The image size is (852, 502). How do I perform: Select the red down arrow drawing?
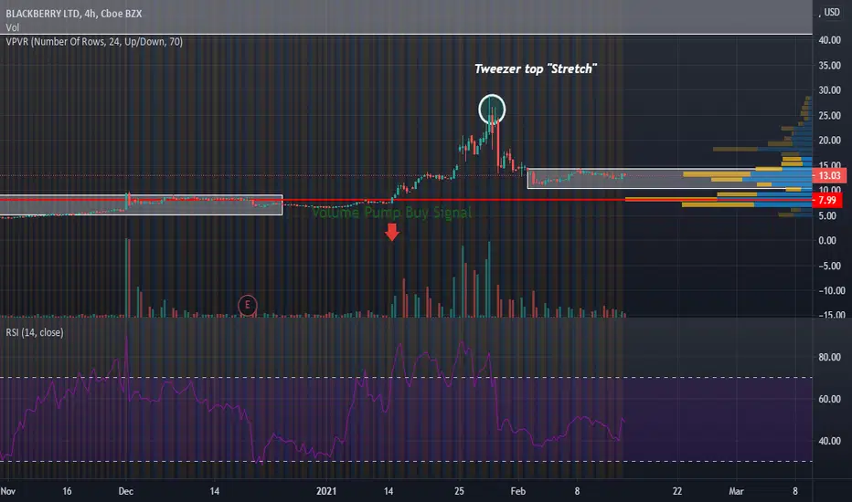(x=392, y=232)
